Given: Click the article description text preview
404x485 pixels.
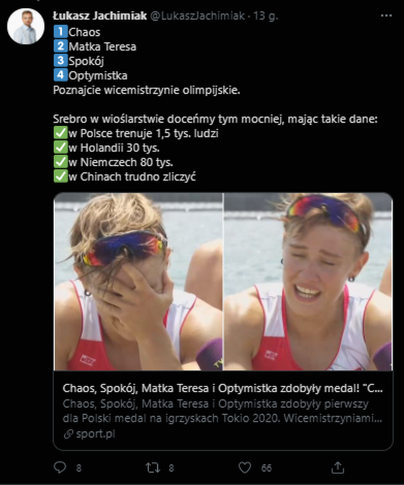Looking at the screenshot, I should coord(222,411).
